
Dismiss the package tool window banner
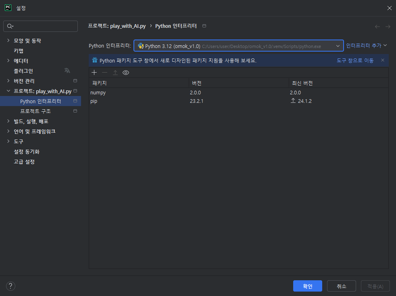click(383, 60)
